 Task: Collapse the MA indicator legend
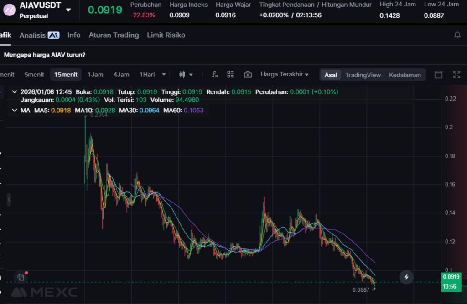15,110
